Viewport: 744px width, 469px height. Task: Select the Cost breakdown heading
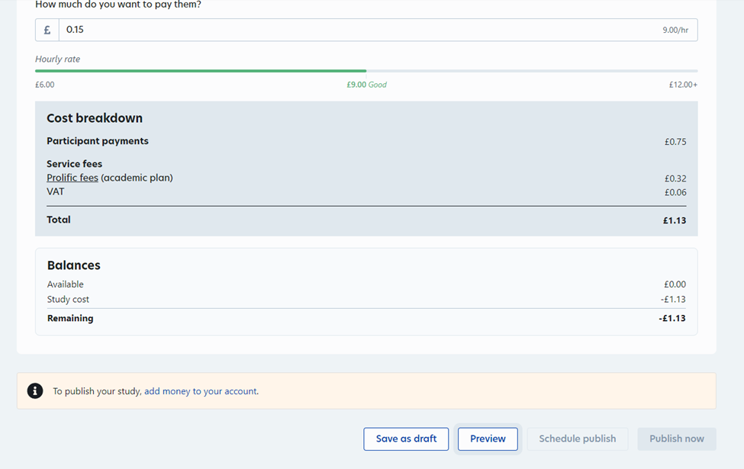coord(95,118)
